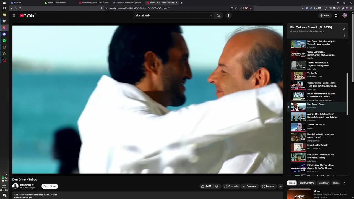The height and width of the screenshot is (199, 354).
Task: Clear the search text with X icon
Action: [x=211, y=15]
